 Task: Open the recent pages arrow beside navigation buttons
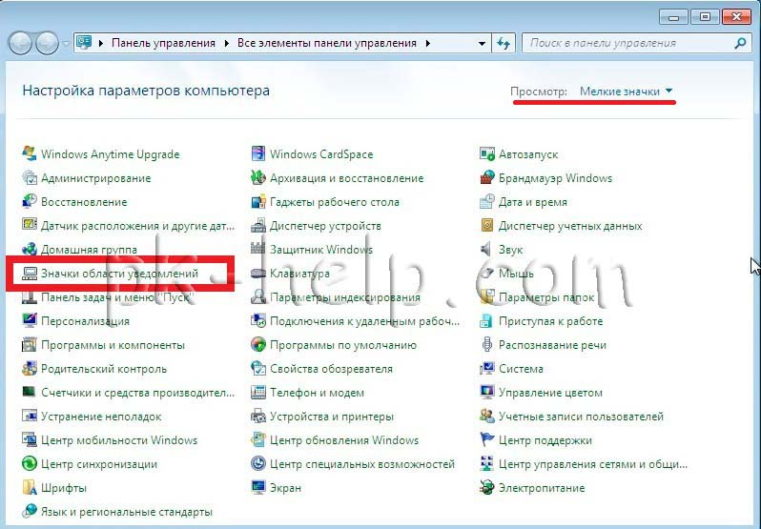66,43
